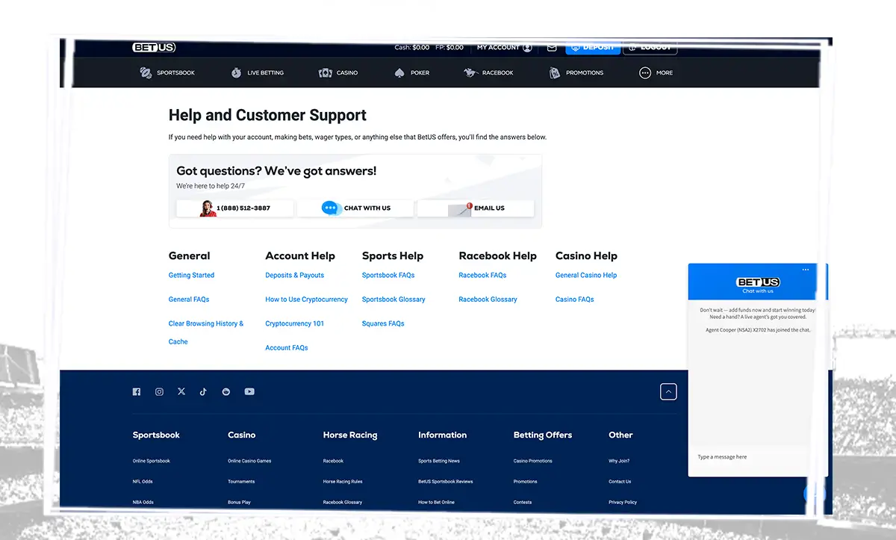The image size is (896, 540).
Task: Open BetUS Instagram via footer icon
Action: (x=159, y=391)
